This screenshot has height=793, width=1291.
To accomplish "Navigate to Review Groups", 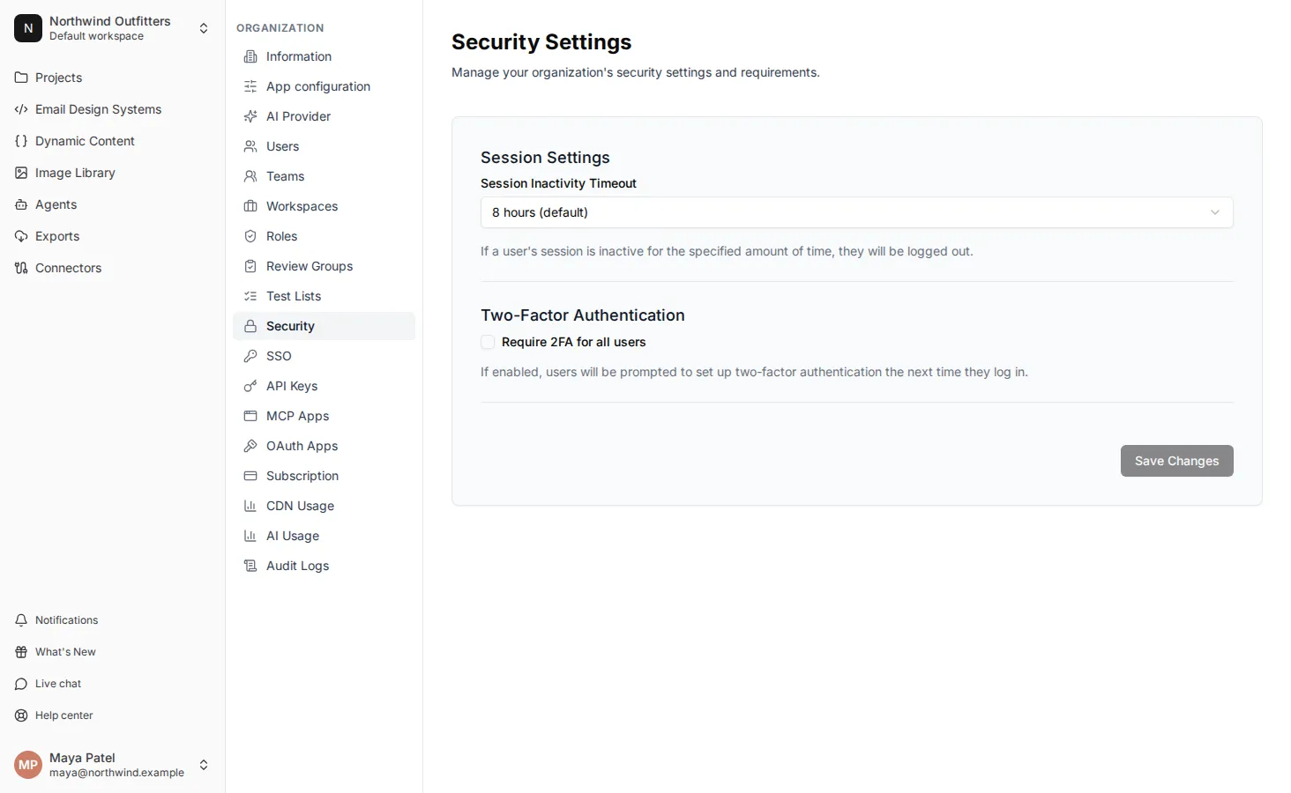I will click(x=324, y=266).
